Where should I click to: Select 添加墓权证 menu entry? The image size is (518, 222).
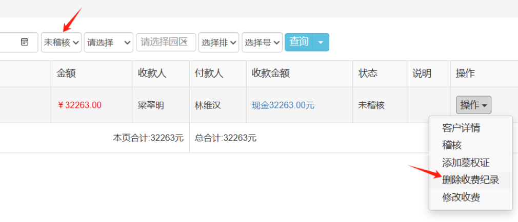coord(466,163)
